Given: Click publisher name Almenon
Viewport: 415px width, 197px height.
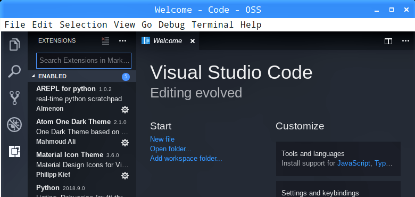Looking at the screenshot, I should tap(50, 109).
